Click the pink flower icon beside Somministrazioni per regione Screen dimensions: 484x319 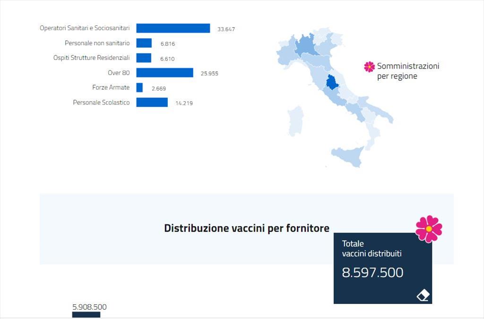point(369,67)
